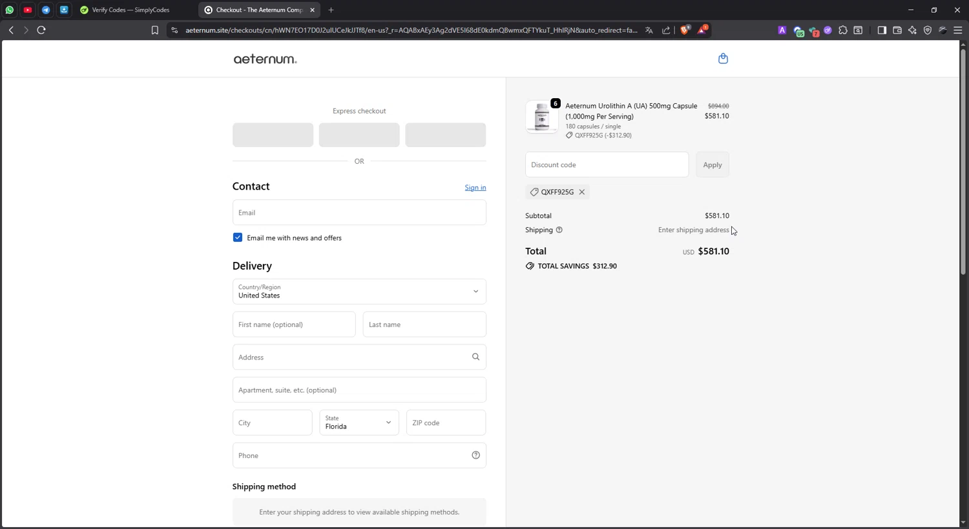Click the third express checkout button
This screenshot has height=529, width=969.
[x=446, y=135]
